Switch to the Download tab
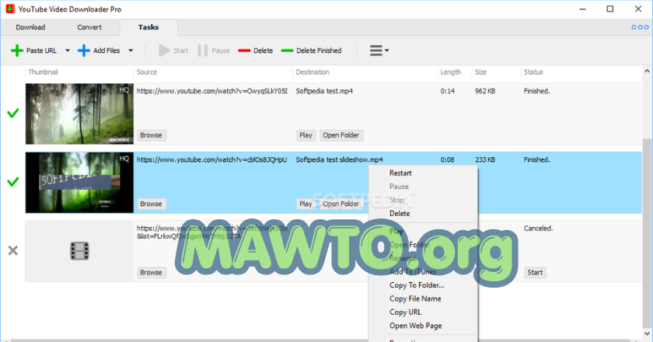The image size is (653, 342). point(30,27)
